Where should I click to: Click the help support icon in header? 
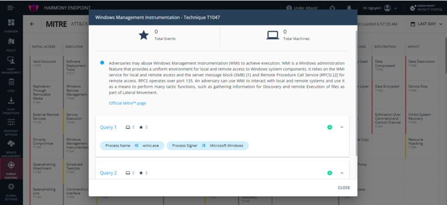coord(332,8)
